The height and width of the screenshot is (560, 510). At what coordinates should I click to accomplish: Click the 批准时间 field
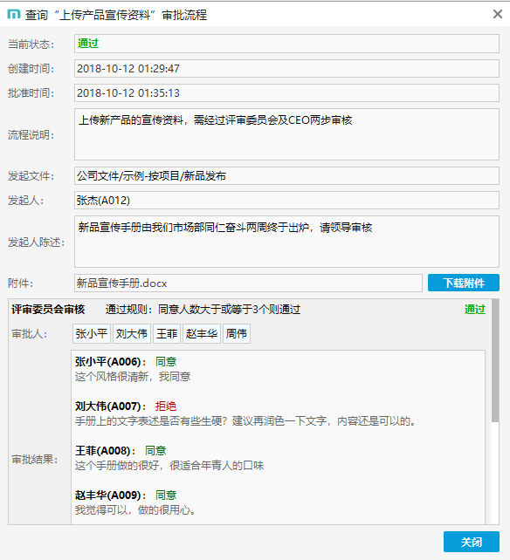pos(286,92)
